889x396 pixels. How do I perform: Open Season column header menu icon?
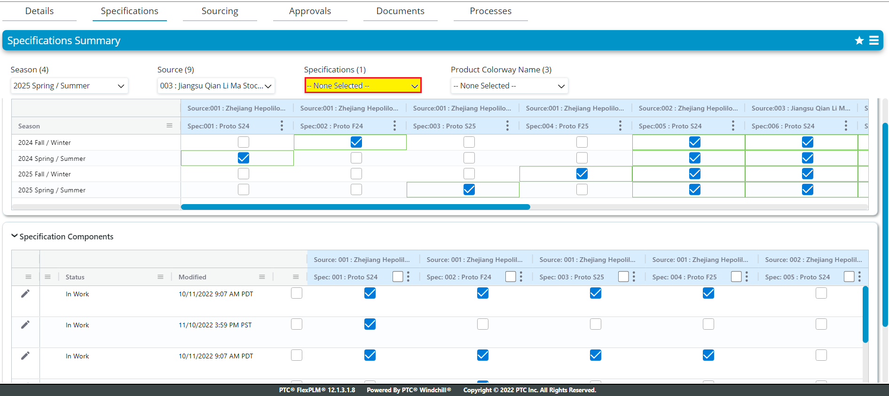(169, 126)
